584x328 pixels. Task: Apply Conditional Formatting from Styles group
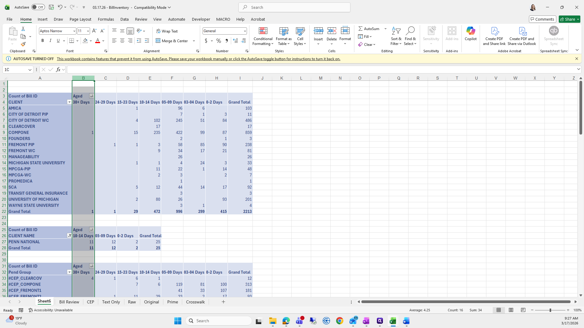(x=263, y=36)
